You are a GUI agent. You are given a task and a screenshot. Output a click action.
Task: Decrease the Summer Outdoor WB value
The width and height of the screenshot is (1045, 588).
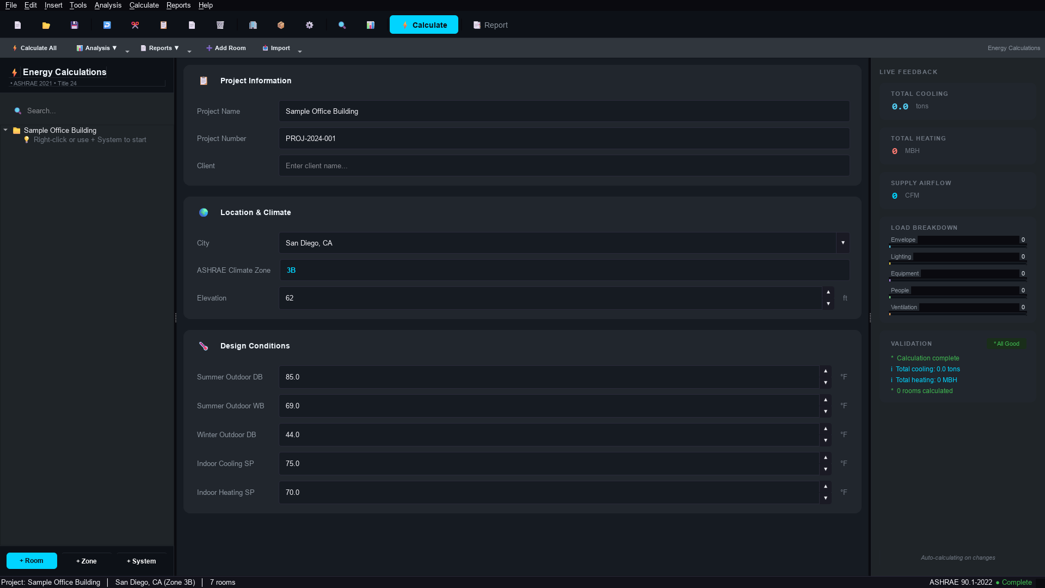click(x=826, y=412)
